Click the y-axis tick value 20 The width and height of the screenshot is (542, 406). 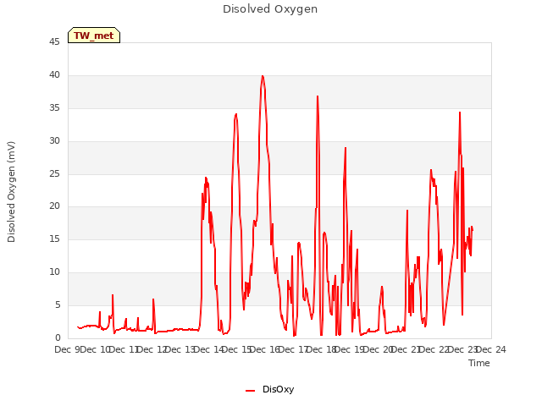(54, 206)
